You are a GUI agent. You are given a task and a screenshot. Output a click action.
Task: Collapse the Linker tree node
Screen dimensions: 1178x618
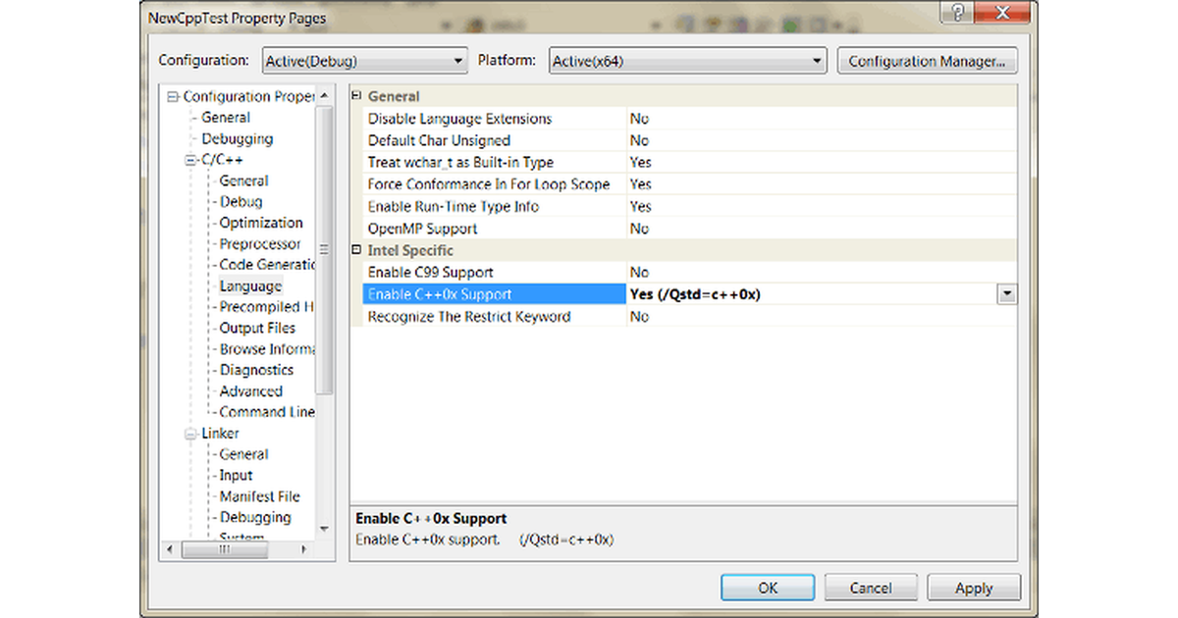click(191, 434)
